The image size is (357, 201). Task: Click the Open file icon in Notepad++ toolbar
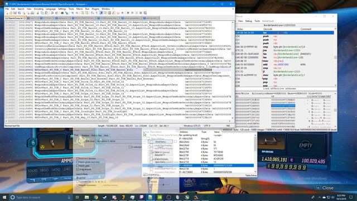pyautogui.click(x=11, y=13)
